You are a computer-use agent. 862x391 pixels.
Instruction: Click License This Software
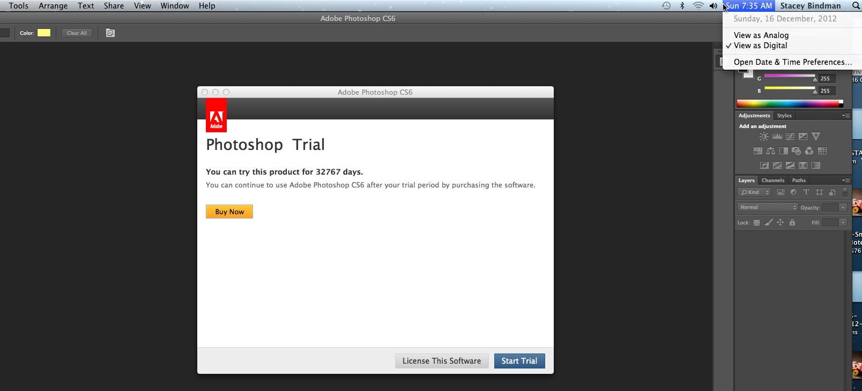(442, 361)
